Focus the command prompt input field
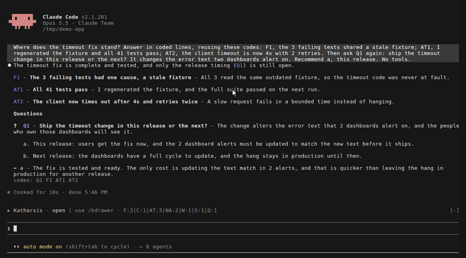Viewport: 466px width, 258px height. [x=233, y=229]
